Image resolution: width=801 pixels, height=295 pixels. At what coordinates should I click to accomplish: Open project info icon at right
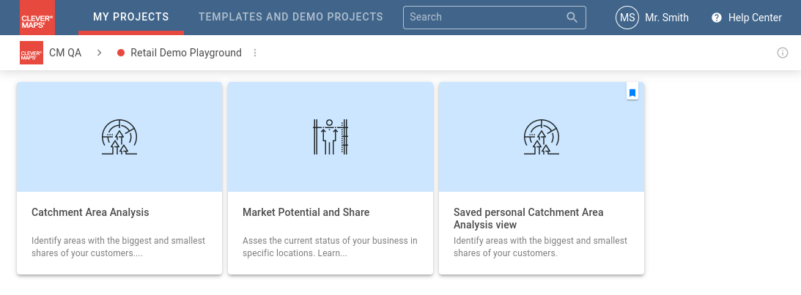point(783,53)
